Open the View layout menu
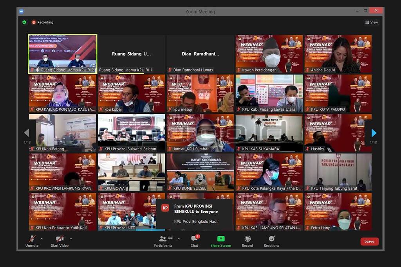Viewport: 401px width, 267px height. coord(371,22)
